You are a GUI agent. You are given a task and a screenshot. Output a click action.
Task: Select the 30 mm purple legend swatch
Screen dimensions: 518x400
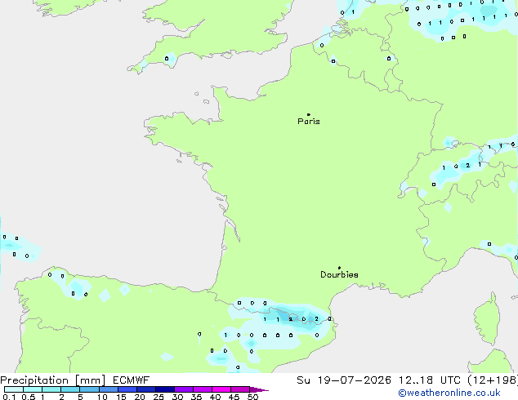(184, 389)
